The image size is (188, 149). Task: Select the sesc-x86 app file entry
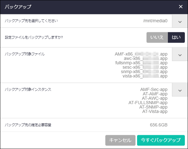(145, 67)
